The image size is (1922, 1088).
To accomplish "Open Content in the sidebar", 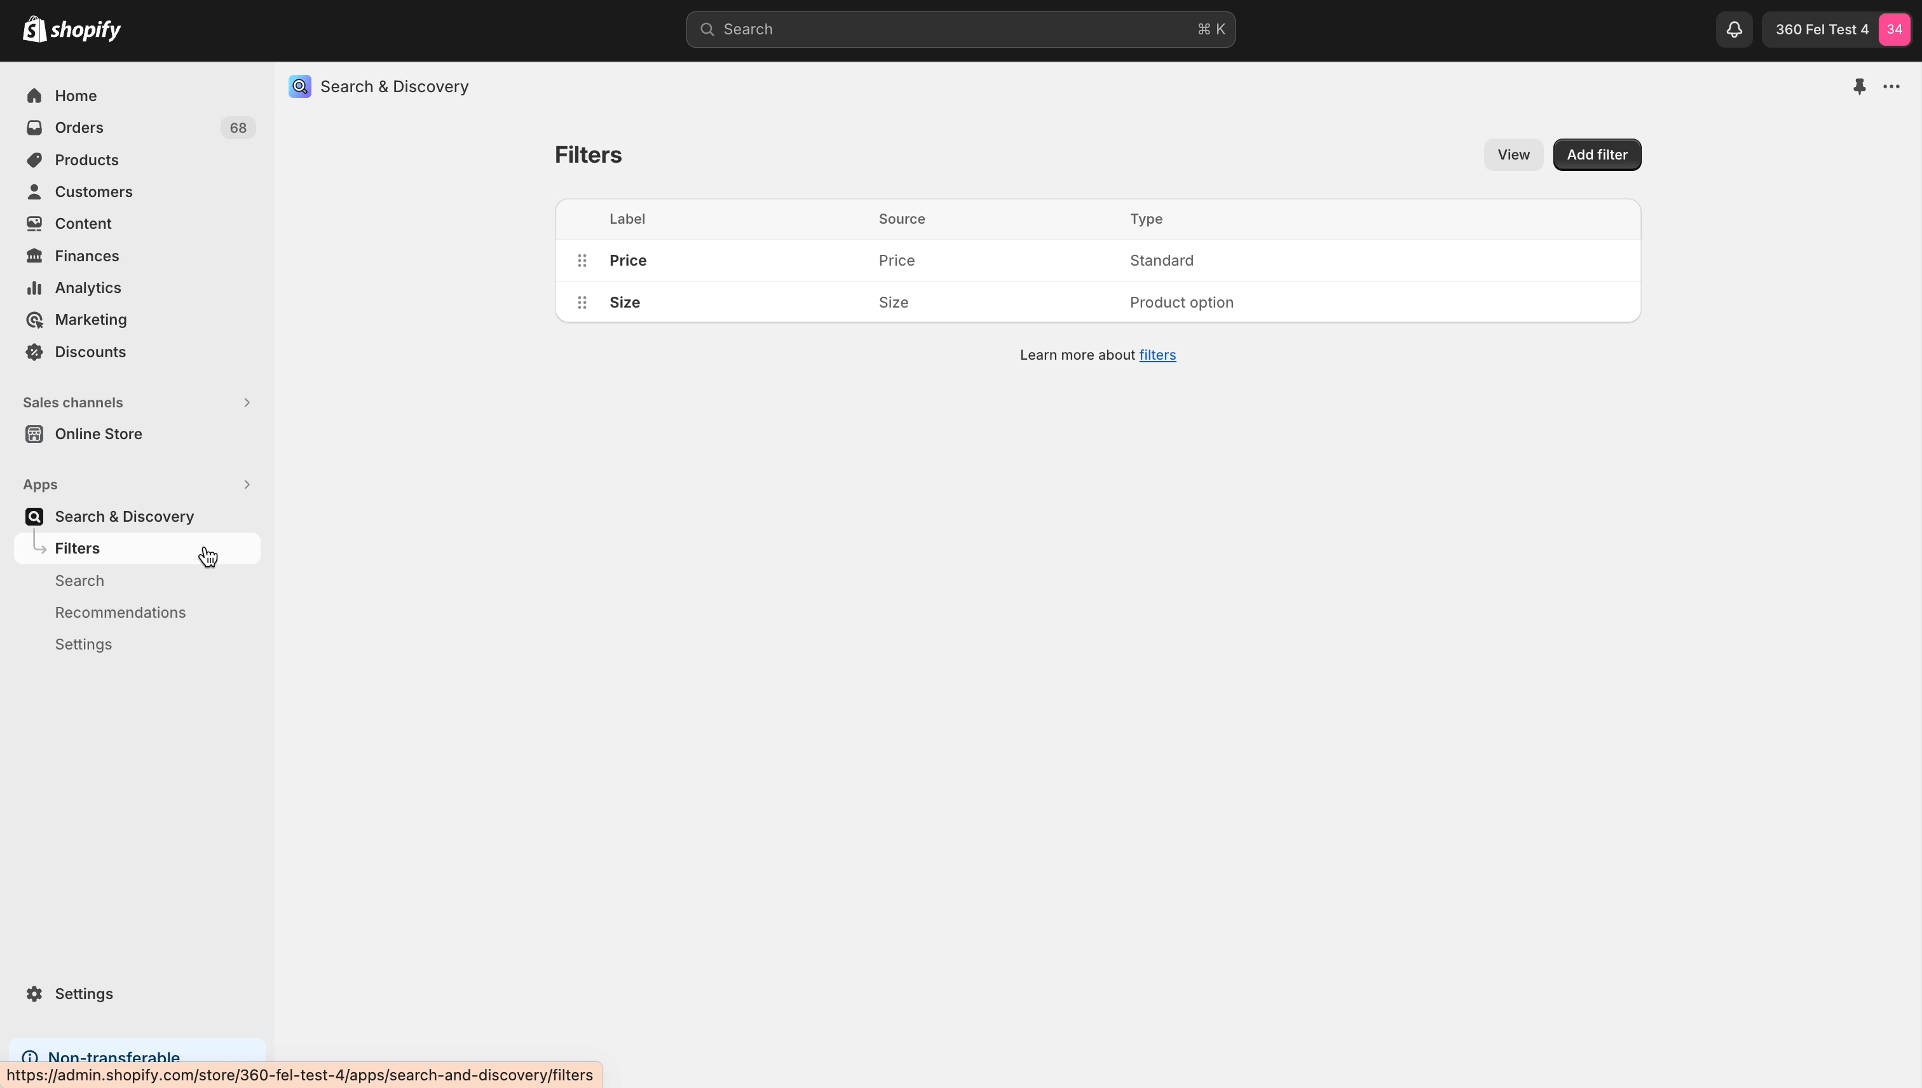I will pyautogui.click(x=137, y=224).
